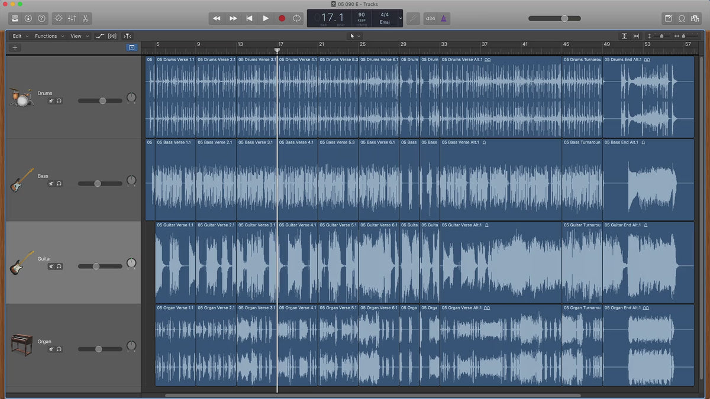
Task: Click the Drums track instrument icon
Action: pyautogui.click(x=21, y=97)
